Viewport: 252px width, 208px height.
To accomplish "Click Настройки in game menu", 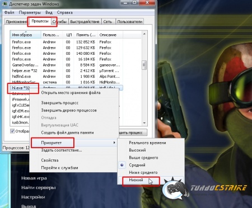I will 33,197.
